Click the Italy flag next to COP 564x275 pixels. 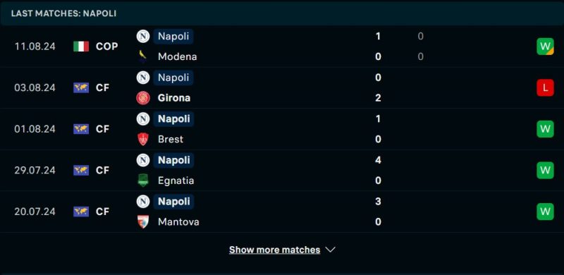pos(81,47)
